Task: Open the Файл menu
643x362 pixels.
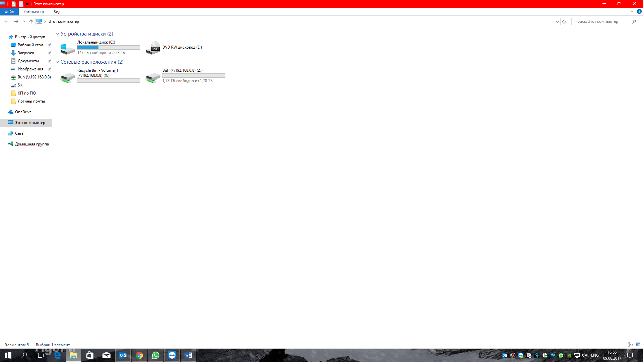Action: coord(9,12)
